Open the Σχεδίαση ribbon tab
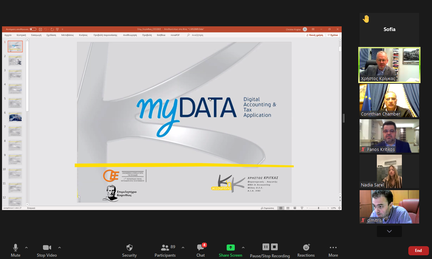The width and height of the screenshot is (432, 259). tap(51, 35)
